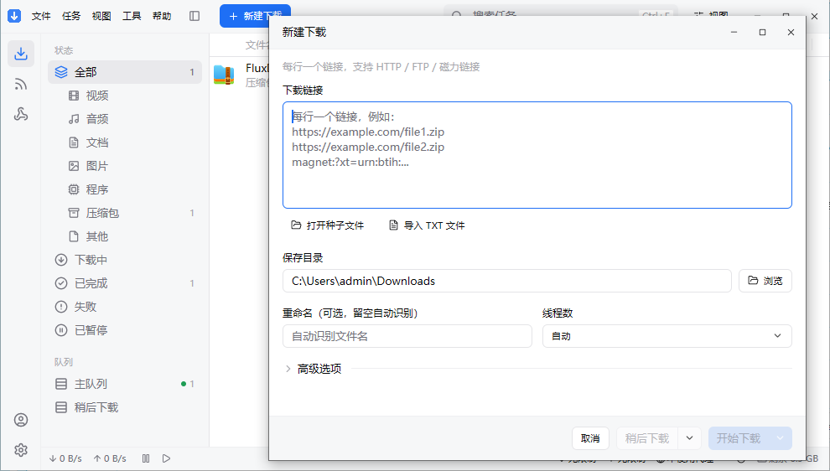The height and width of the screenshot is (471, 830).
Task: Open settings gear at sidebar bottom
Action: tap(21, 450)
